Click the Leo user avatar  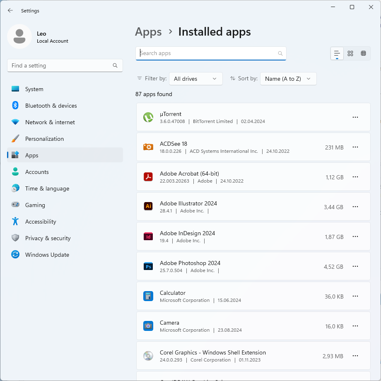click(19, 36)
